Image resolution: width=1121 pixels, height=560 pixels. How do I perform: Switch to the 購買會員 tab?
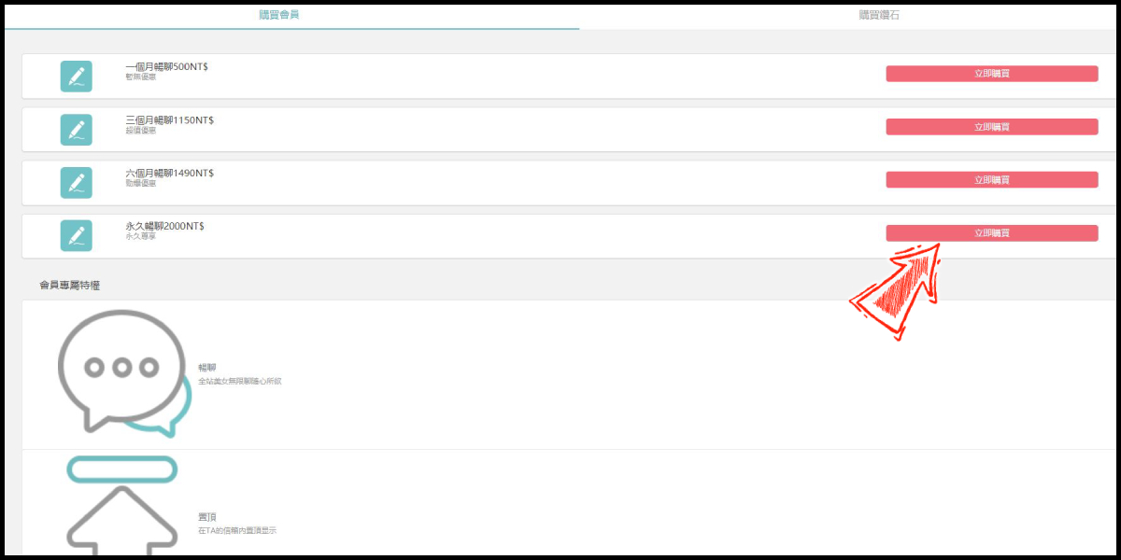click(279, 15)
